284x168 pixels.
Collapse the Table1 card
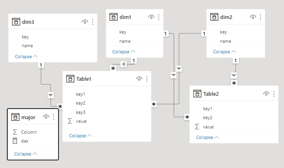point(80,136)
